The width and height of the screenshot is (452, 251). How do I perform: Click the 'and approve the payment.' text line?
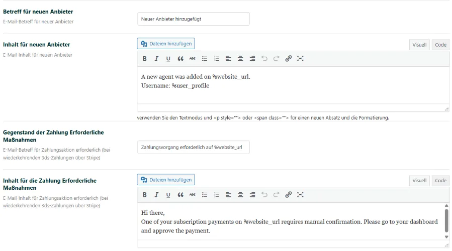pyautogui.click(x=175, y=231)
